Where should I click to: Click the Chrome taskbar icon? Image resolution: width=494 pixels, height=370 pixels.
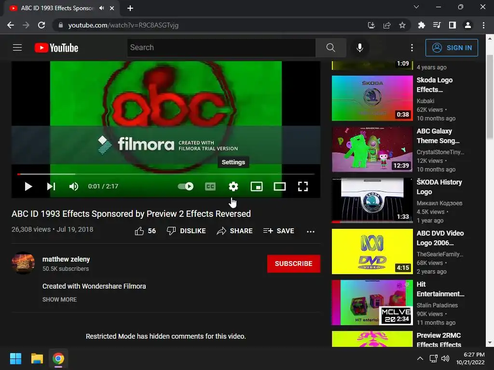[58, 358]
